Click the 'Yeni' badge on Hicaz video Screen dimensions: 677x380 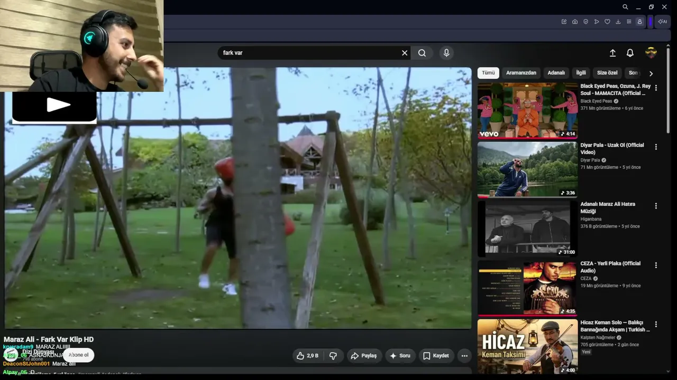pos(586,352)
